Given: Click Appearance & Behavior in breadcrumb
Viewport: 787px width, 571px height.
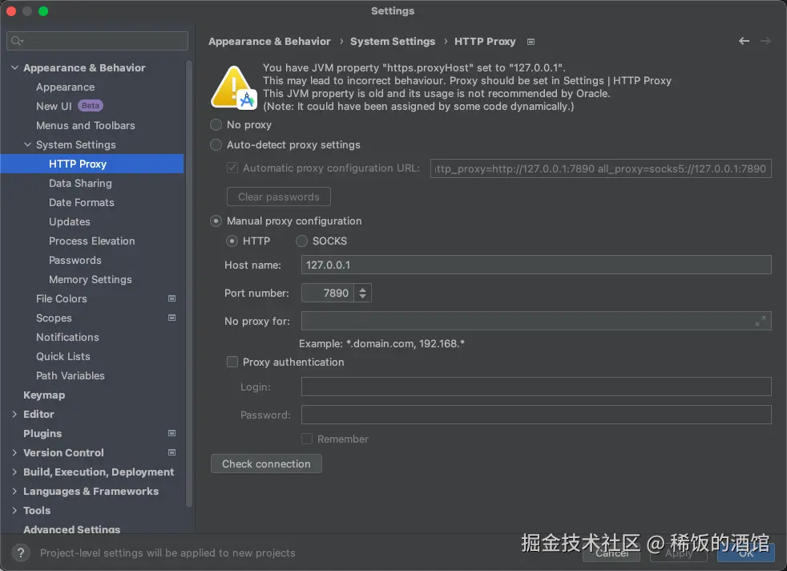Looking at the screenshot, I should (269, 41).
